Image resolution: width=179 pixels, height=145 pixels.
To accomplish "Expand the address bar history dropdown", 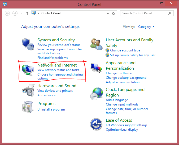I will pyautogui.click(x=108, y=14).
